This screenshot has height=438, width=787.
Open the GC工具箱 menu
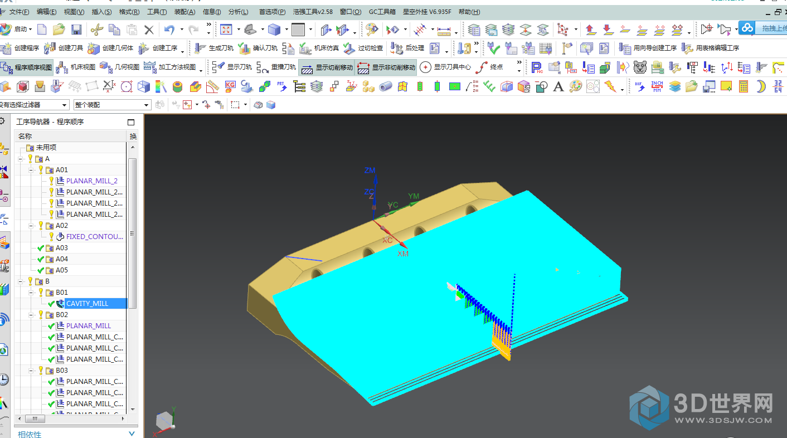click(383, 12)
